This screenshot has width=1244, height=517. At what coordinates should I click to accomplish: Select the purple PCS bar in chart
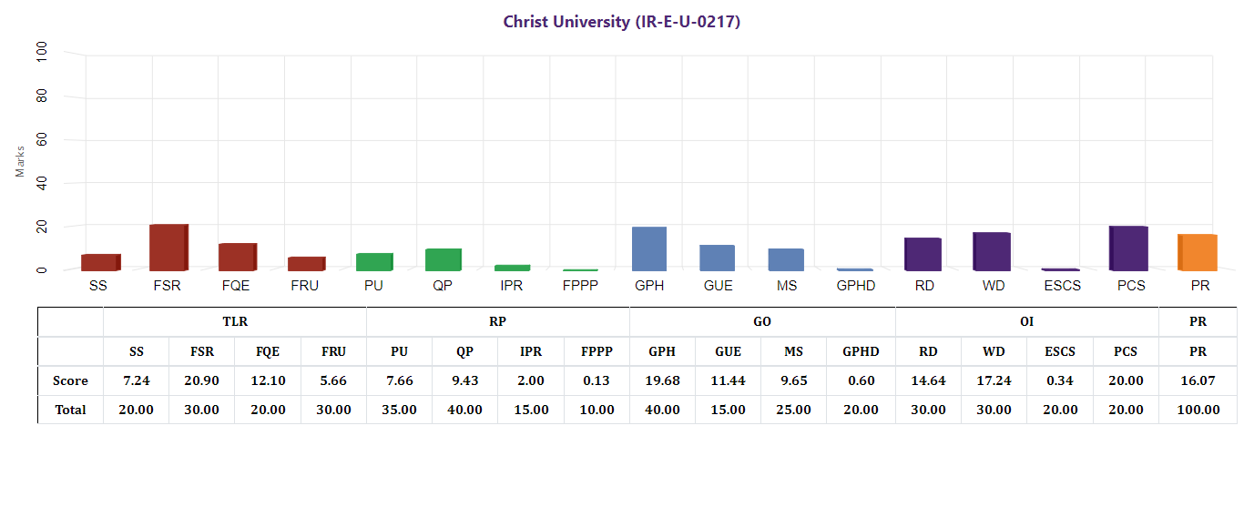coord(1128,248)
